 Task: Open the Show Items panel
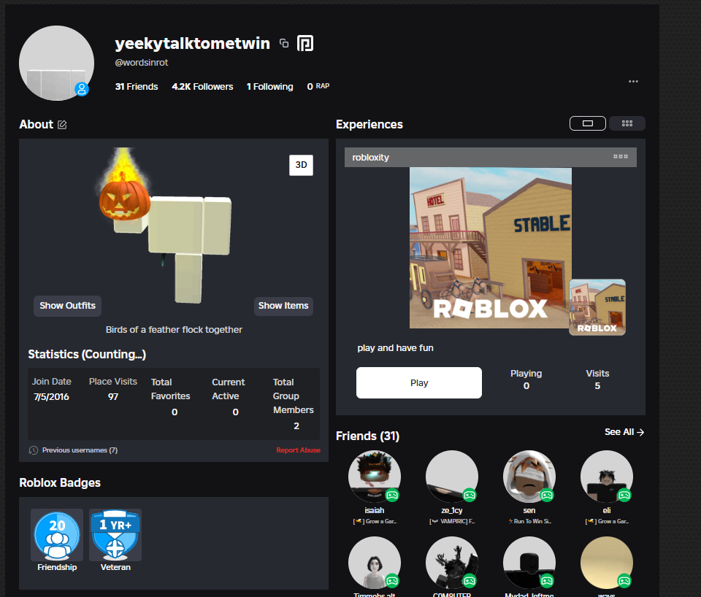pyautogui.click(x=283, y=306)
